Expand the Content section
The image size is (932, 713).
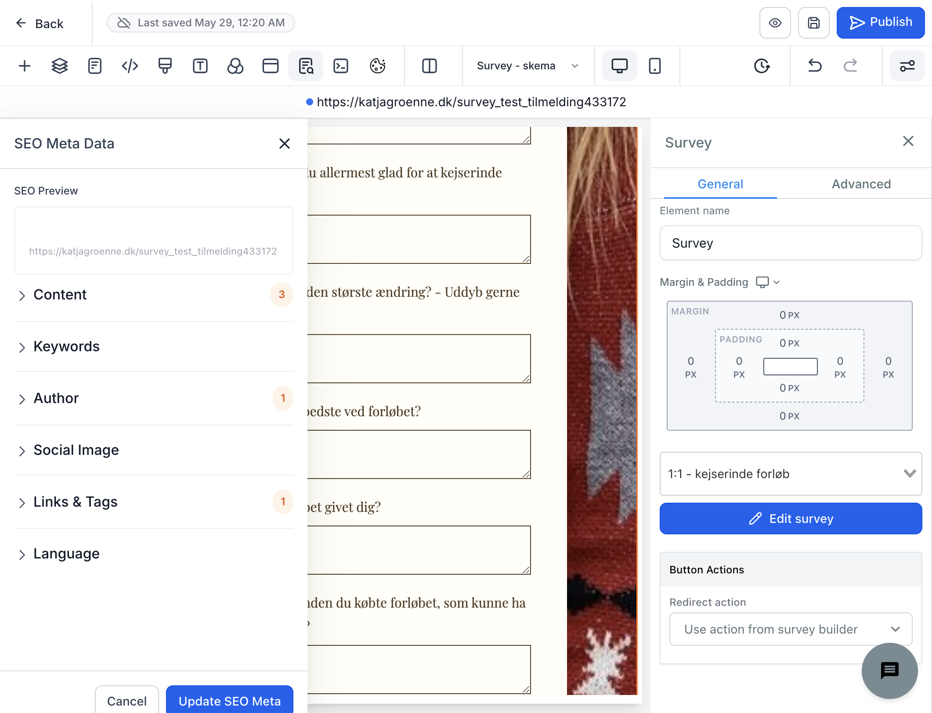click(x=154, y=295)
